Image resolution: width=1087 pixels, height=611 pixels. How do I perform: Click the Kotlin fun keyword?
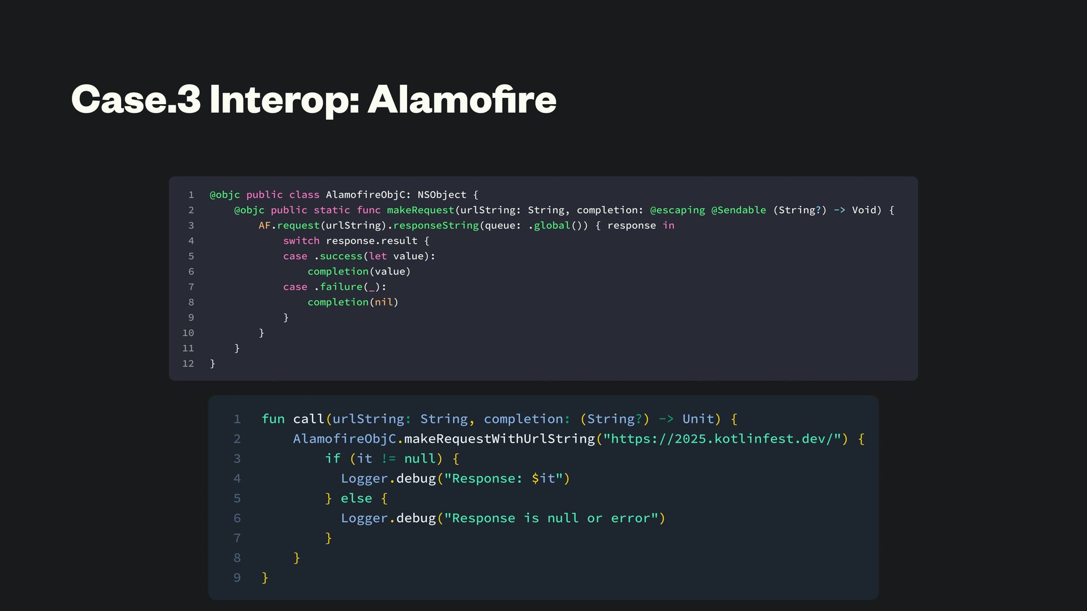(x=273, y=419)
